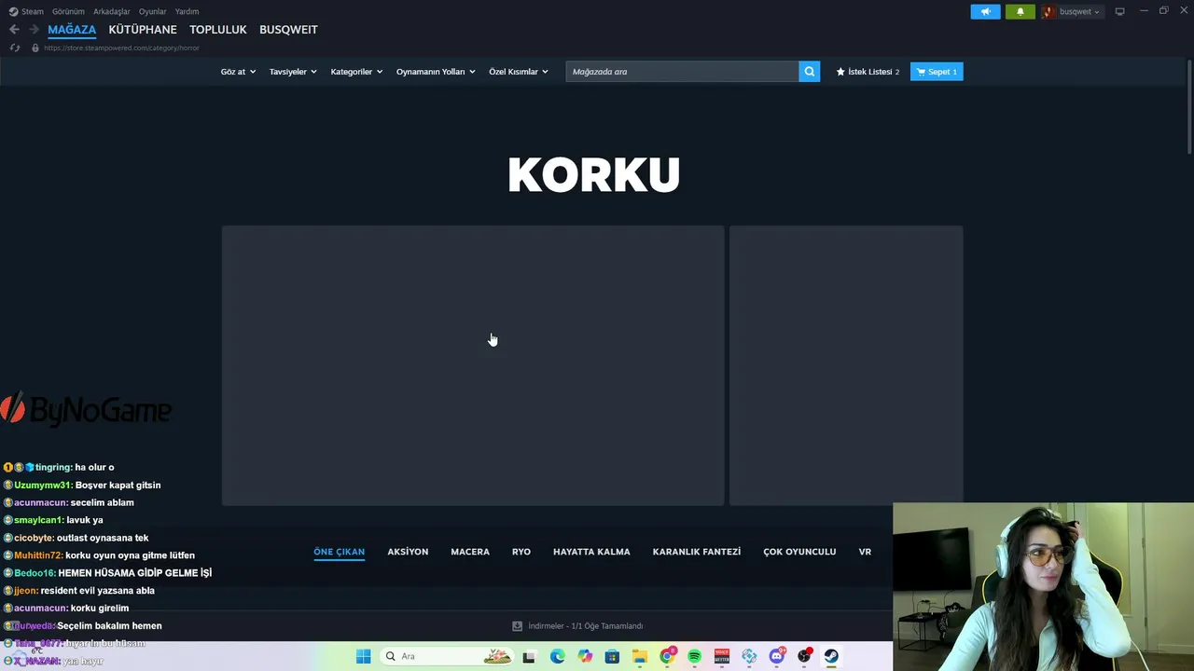Image resolution: width=1194 pixels, height=671 pixels.
Task: Open the Arkadaşlar menu
Action: 112,11
